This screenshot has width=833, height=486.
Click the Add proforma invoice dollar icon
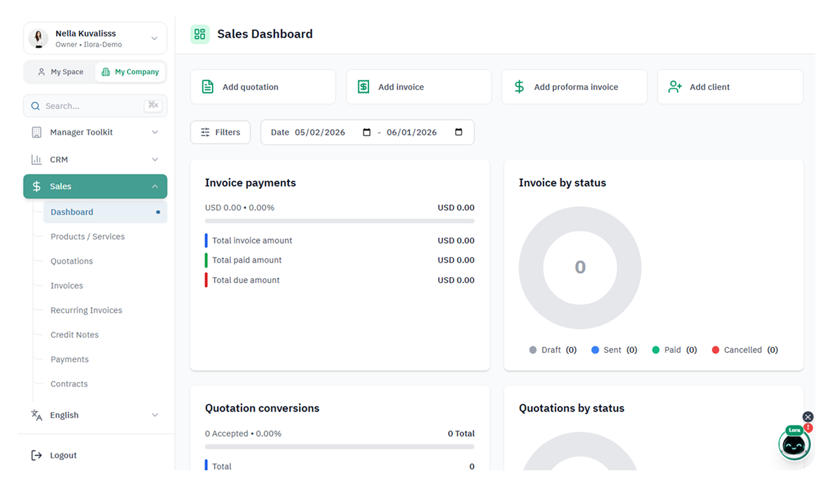[x=519, y=87]
